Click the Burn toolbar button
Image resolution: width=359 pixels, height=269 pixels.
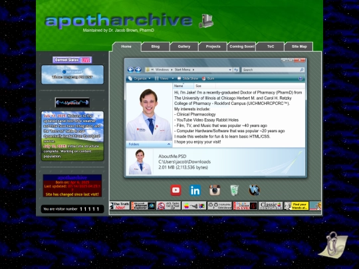[208, 78]
